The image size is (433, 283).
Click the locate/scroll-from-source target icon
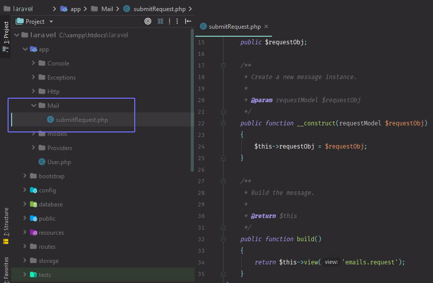point(148,21)
